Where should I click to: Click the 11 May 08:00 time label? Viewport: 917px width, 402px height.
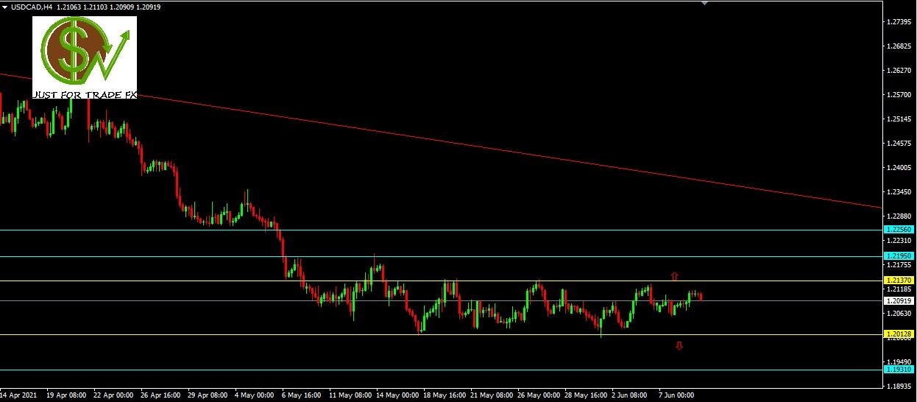click(x=350, y=395)
